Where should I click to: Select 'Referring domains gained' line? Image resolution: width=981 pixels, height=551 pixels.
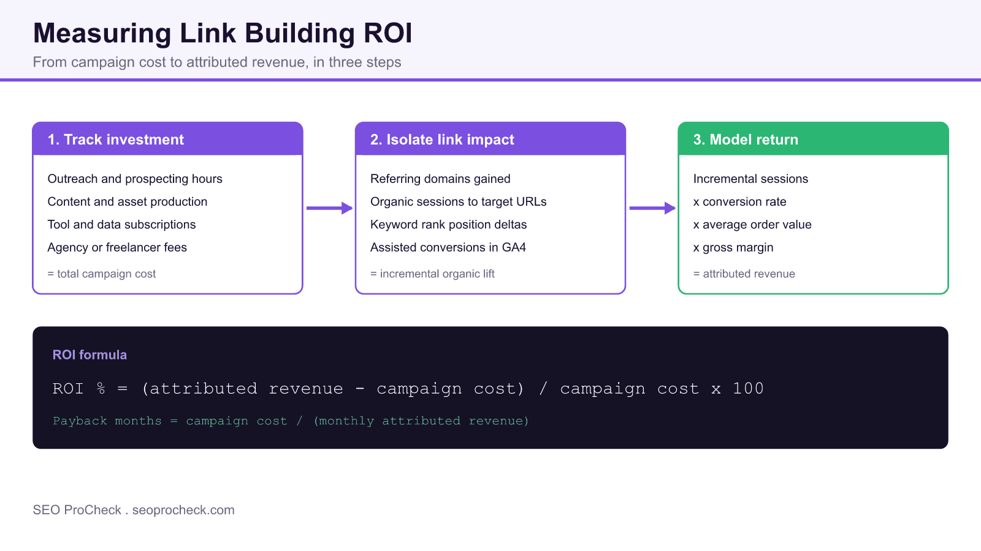tap(440, 179)
